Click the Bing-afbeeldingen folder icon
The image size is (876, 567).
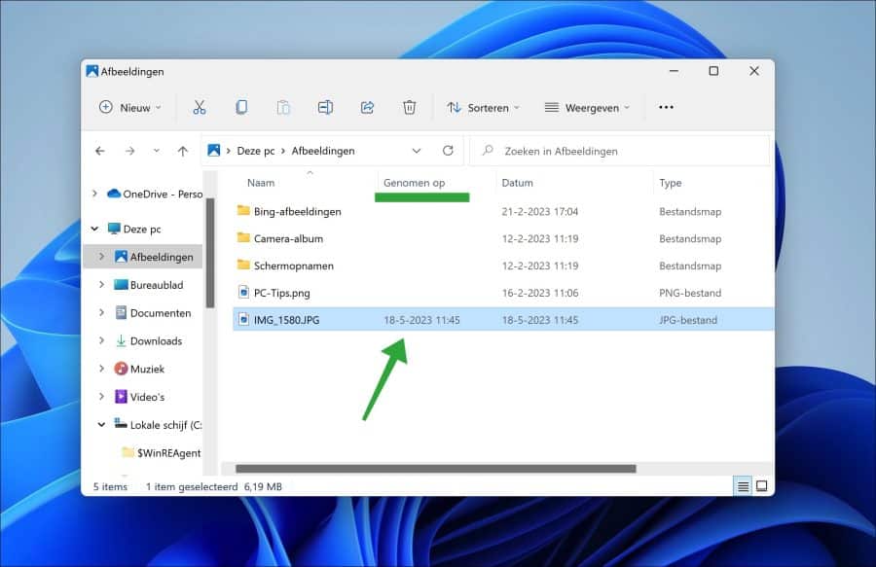coord(243,210)
